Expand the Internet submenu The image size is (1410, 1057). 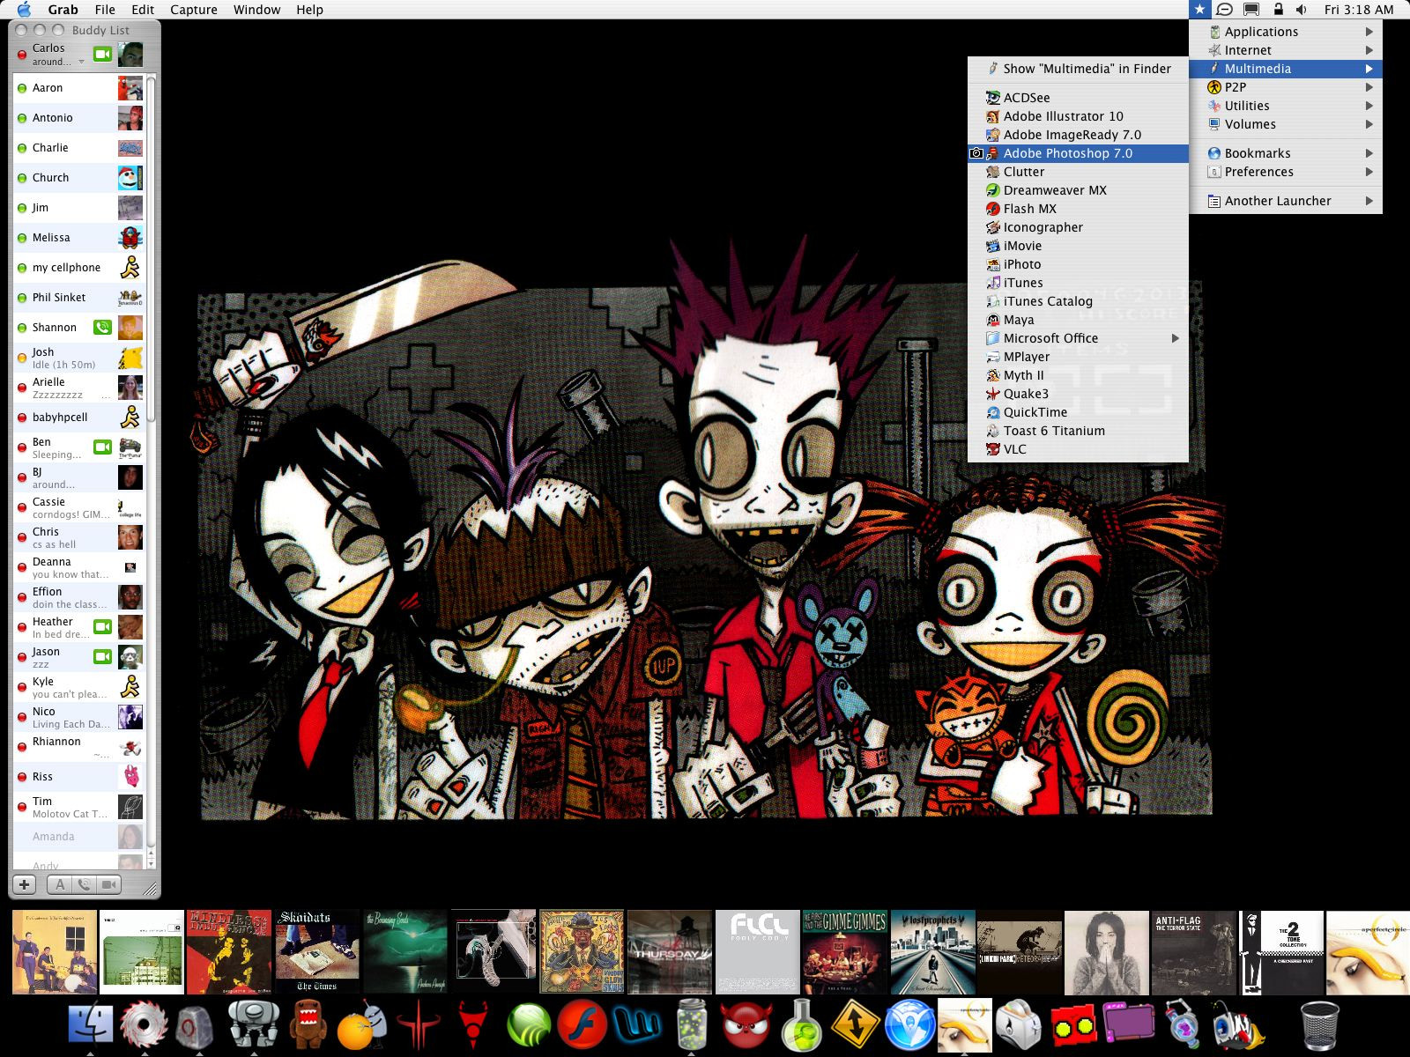pyautogui.click(x=1286, y=50)
